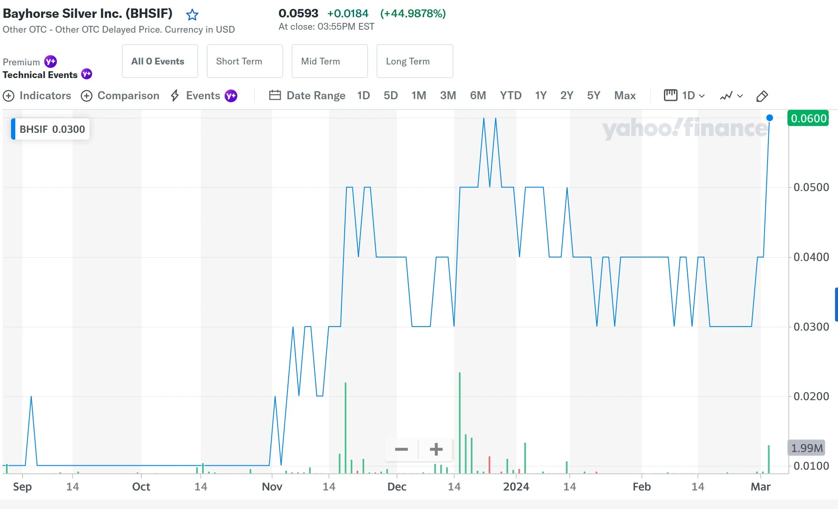This screenshot has height=509, width=838.
Task: Set chart range to Max
Action: click(624, 95)
